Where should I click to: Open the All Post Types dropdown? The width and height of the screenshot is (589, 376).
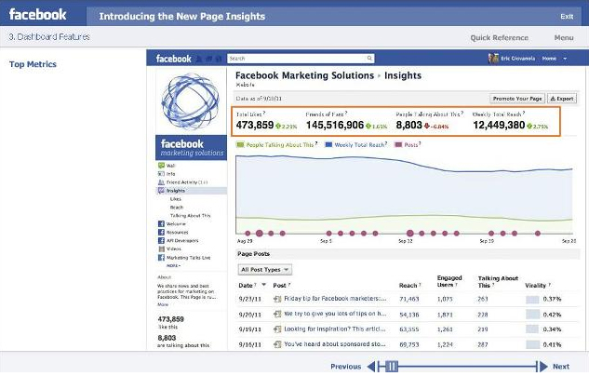tap(265, 270)
